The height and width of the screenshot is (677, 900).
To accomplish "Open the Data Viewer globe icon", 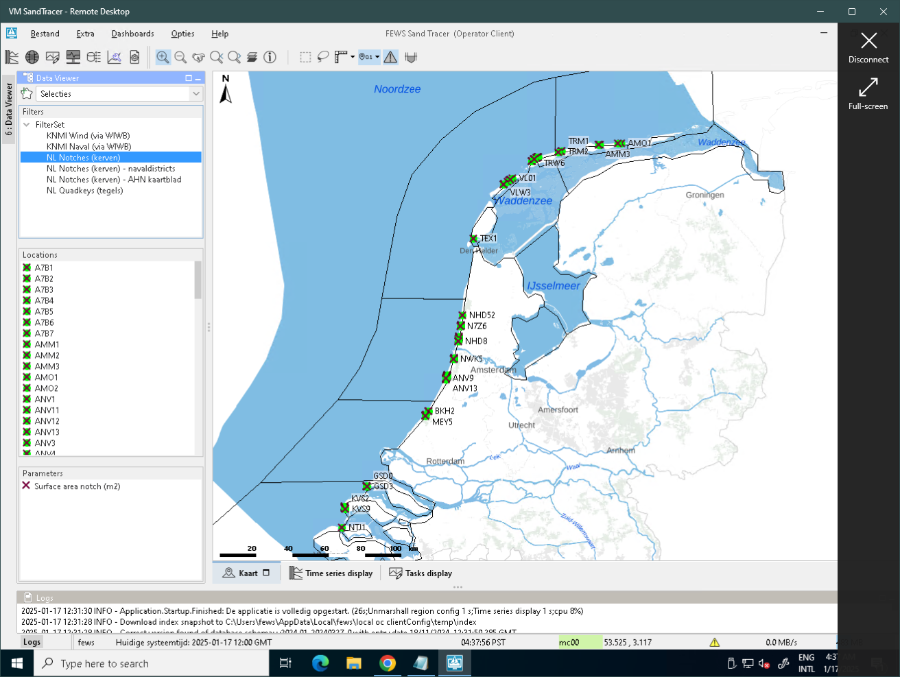I will pyautogui.click(x=32, y=57).
